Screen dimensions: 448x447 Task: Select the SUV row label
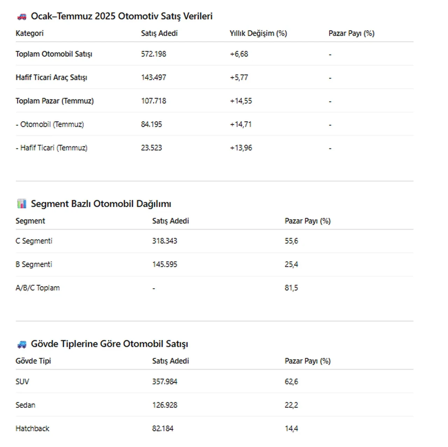click(x=22, y=382)
